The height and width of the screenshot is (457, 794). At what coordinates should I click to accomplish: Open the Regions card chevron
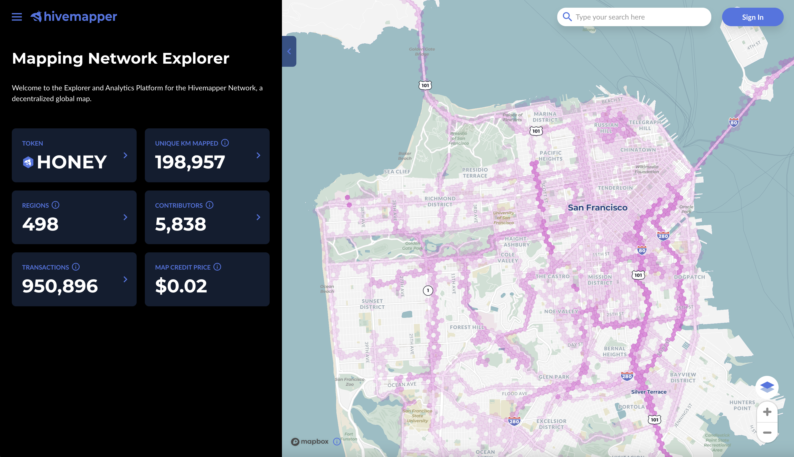(125, 217)
